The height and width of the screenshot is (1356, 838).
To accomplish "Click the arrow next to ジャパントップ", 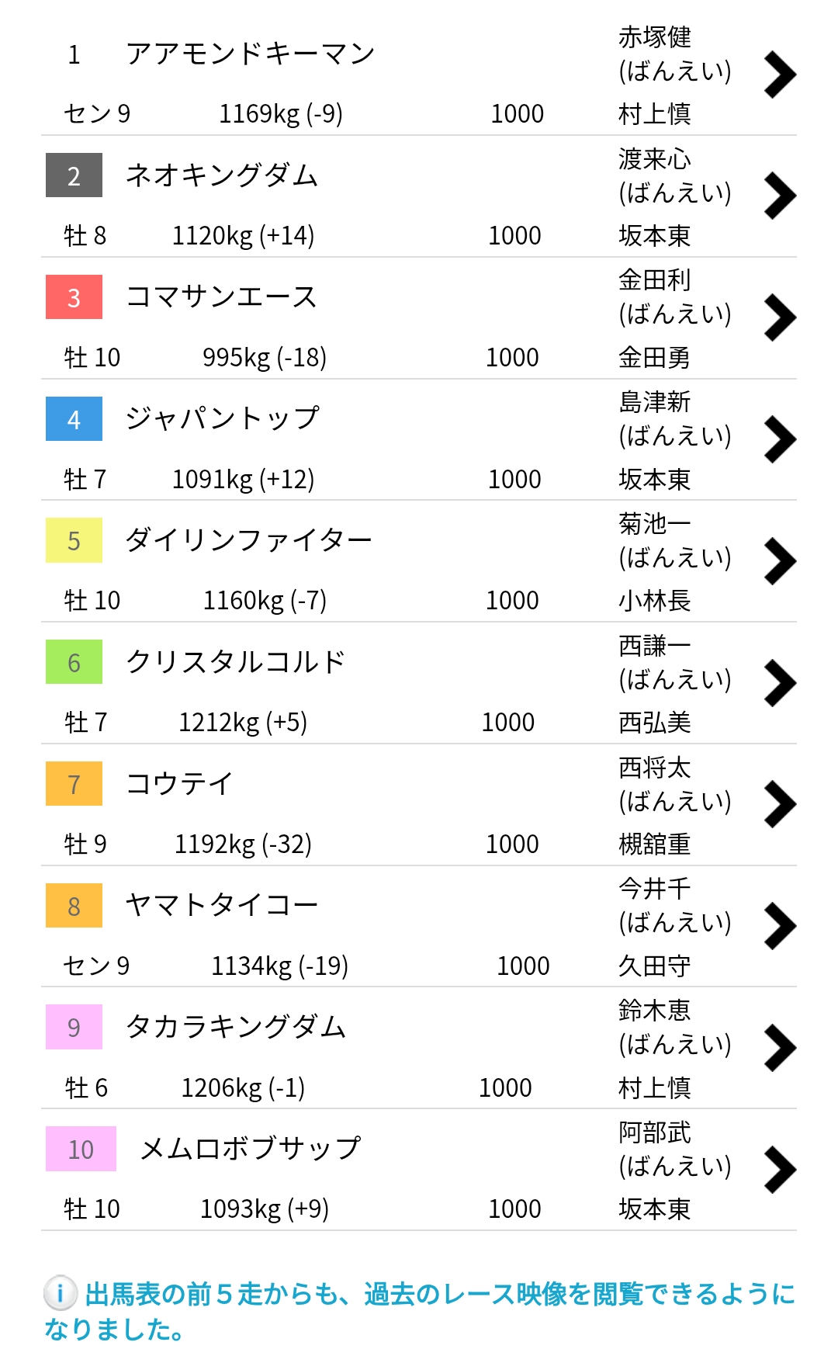I will [x=780, y=439].
